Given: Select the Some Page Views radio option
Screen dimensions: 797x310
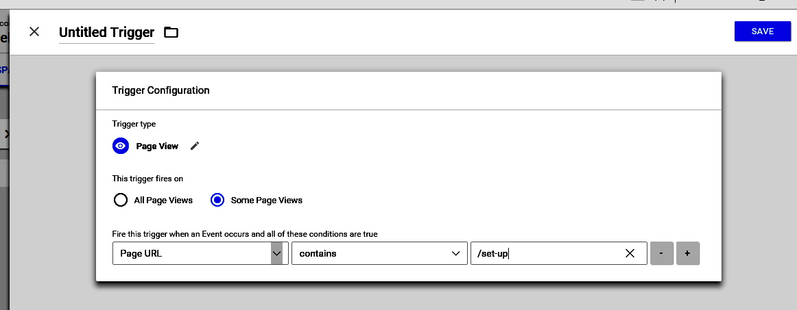Looking at the screenshot, I should click(x=217, y=201).
